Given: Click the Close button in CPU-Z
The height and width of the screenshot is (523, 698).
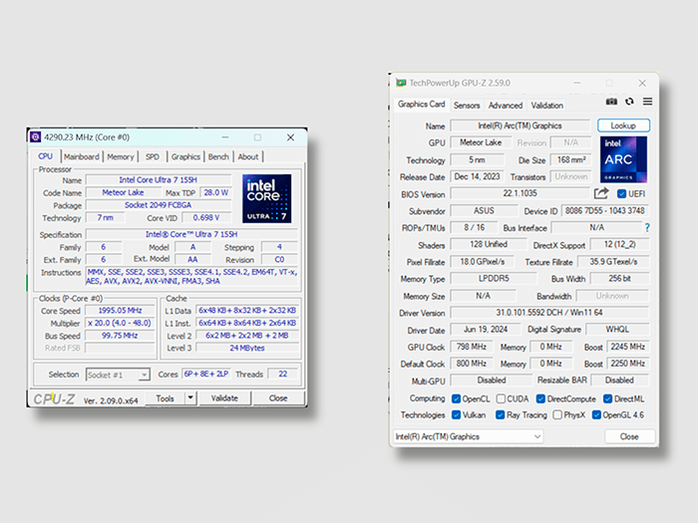Looking at the screenshot, I should (x=278, y=398).
